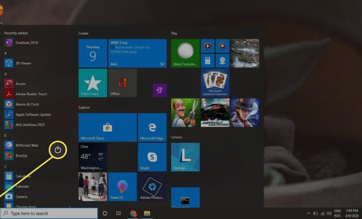Open the Xbox Console Companion tile
The height and width of the screenshot is (219, 362).
[x=185, y=53]
